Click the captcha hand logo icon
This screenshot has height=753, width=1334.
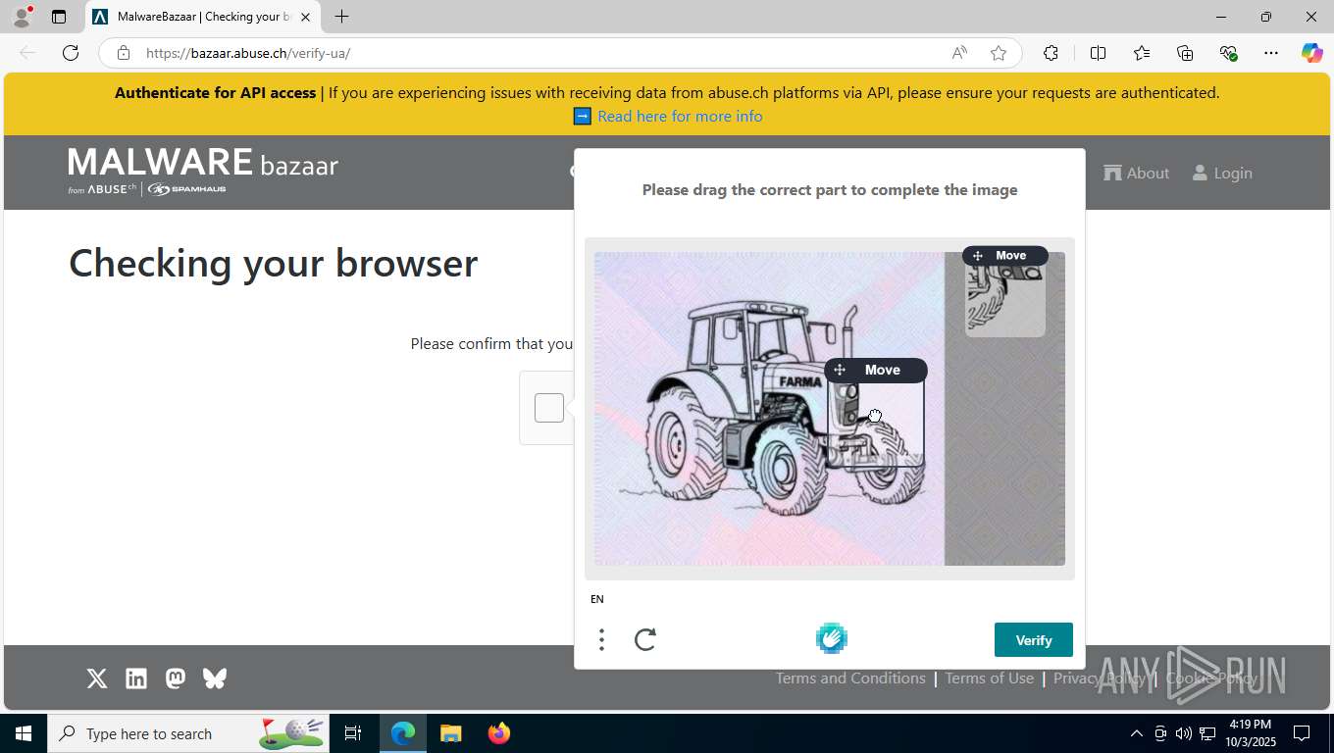click(x=831, y=639)
